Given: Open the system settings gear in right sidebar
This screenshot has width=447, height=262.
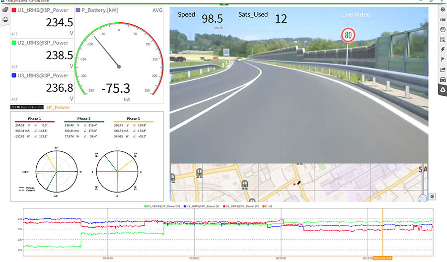Looking at the screenshot, I should coord(443,9).
